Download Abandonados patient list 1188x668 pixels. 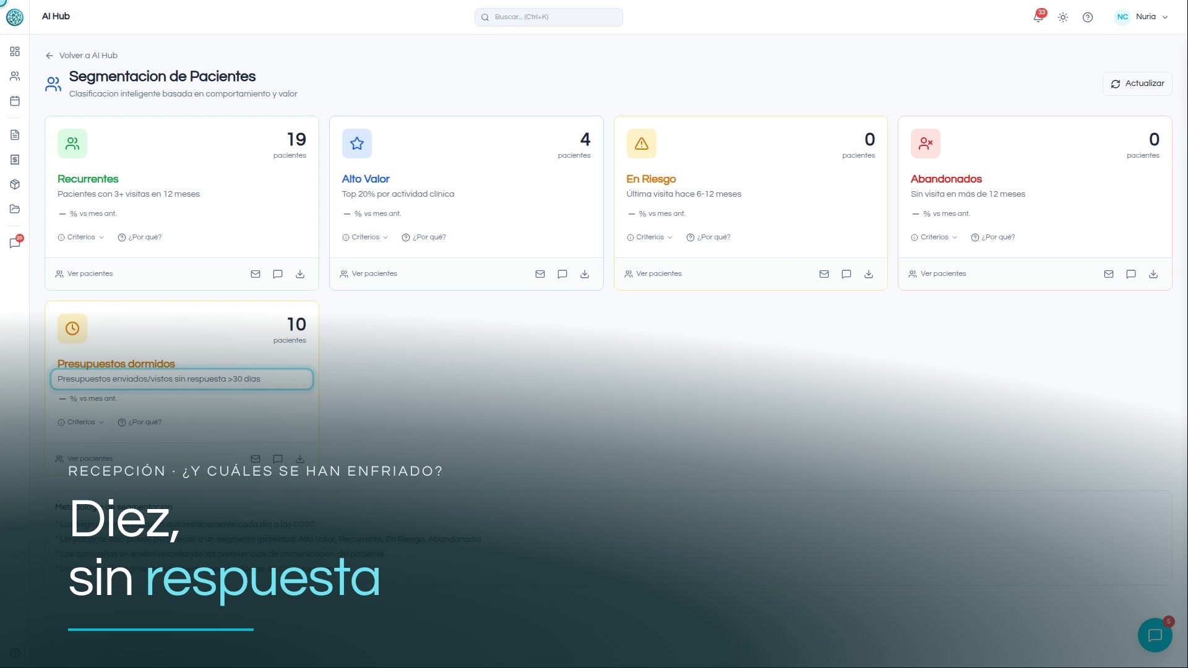(x=1153, y=274)
